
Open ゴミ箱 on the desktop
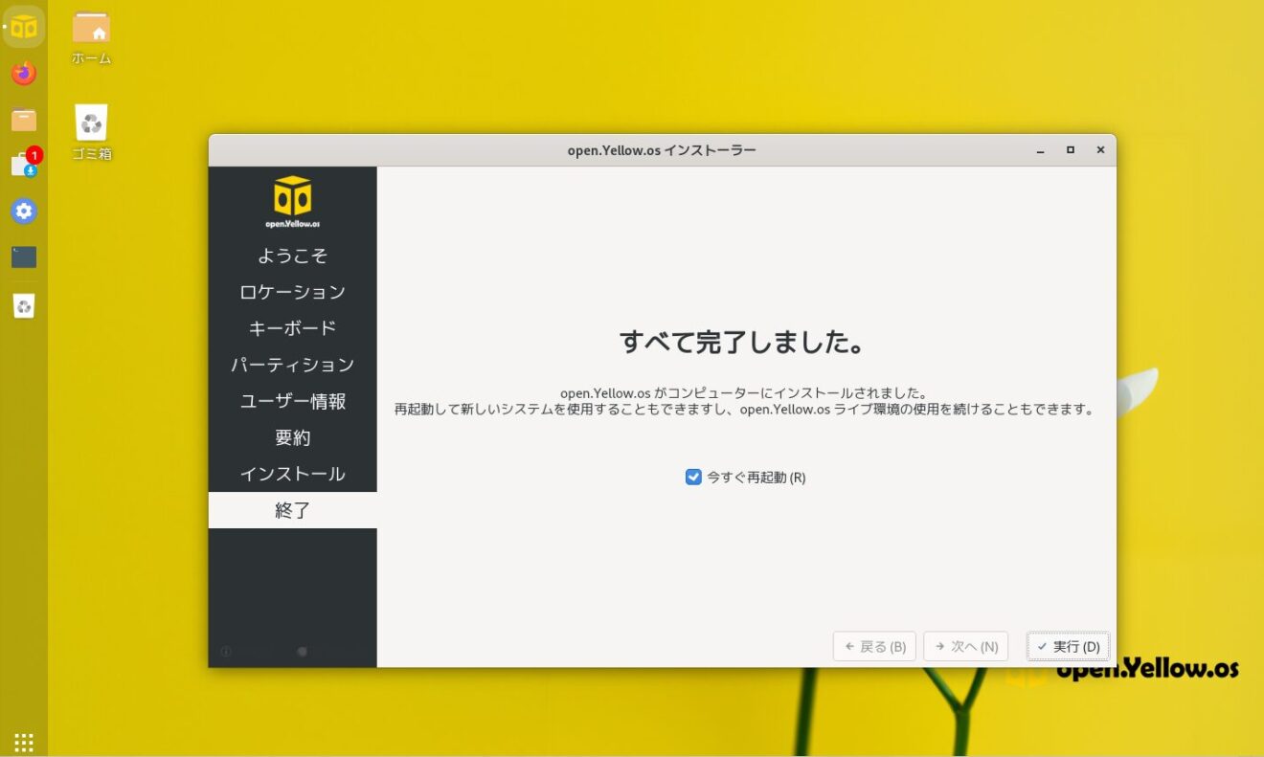point(91,120)
